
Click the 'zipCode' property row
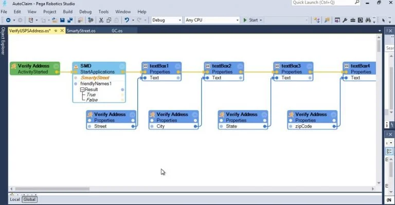[x=312, y=126]
